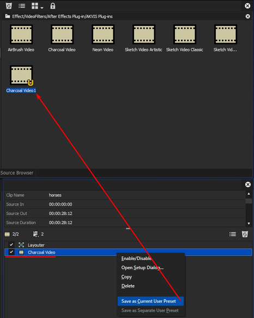This screenshot has width=254, height=318.
Task: Select the Neon Video effect icon
Action: [103, 34]
